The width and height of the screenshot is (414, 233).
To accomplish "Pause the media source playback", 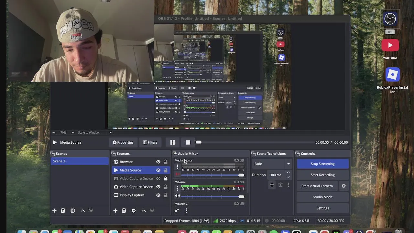I will coord(172,142).
